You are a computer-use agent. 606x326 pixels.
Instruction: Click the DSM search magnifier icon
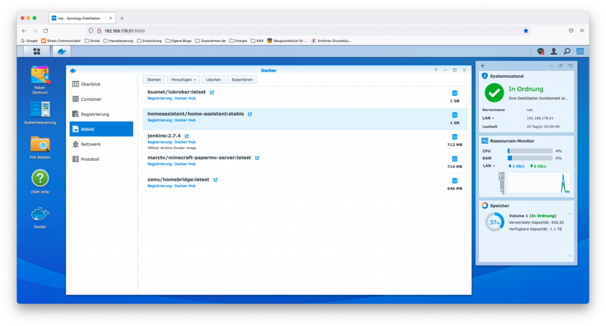[x=567, y=51]
